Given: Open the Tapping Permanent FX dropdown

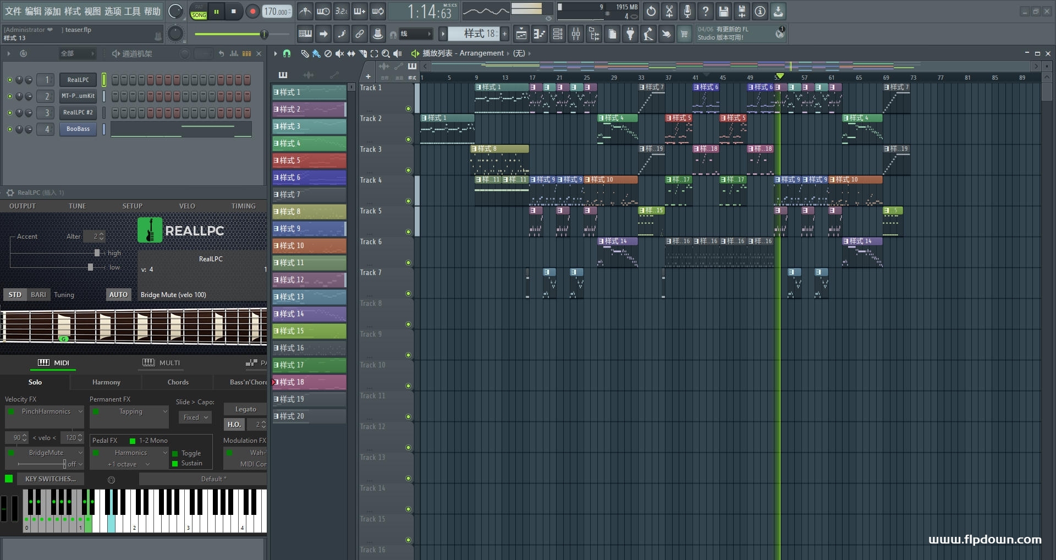Looking at the screenshot, I should 130,411.
